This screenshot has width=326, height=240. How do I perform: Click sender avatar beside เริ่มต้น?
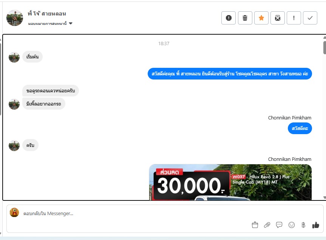(14, 57)
